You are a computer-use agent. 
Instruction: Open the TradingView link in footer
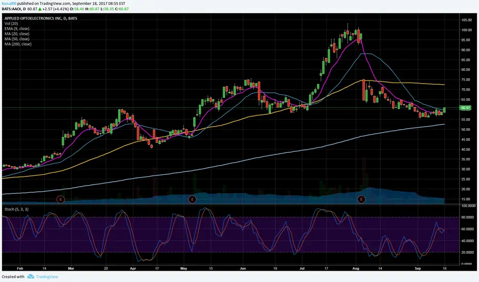(47, 277)
